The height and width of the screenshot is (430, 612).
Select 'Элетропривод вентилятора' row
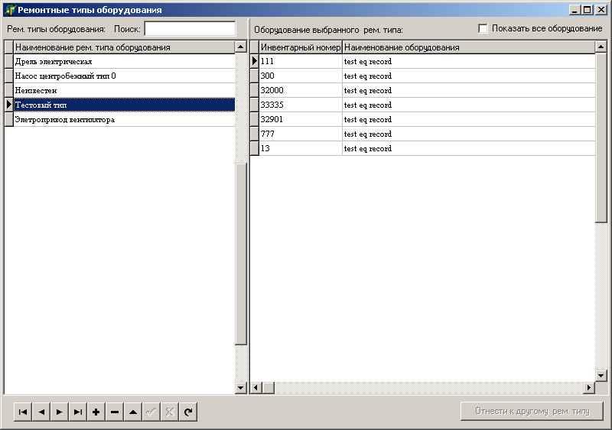coord(124,120)
